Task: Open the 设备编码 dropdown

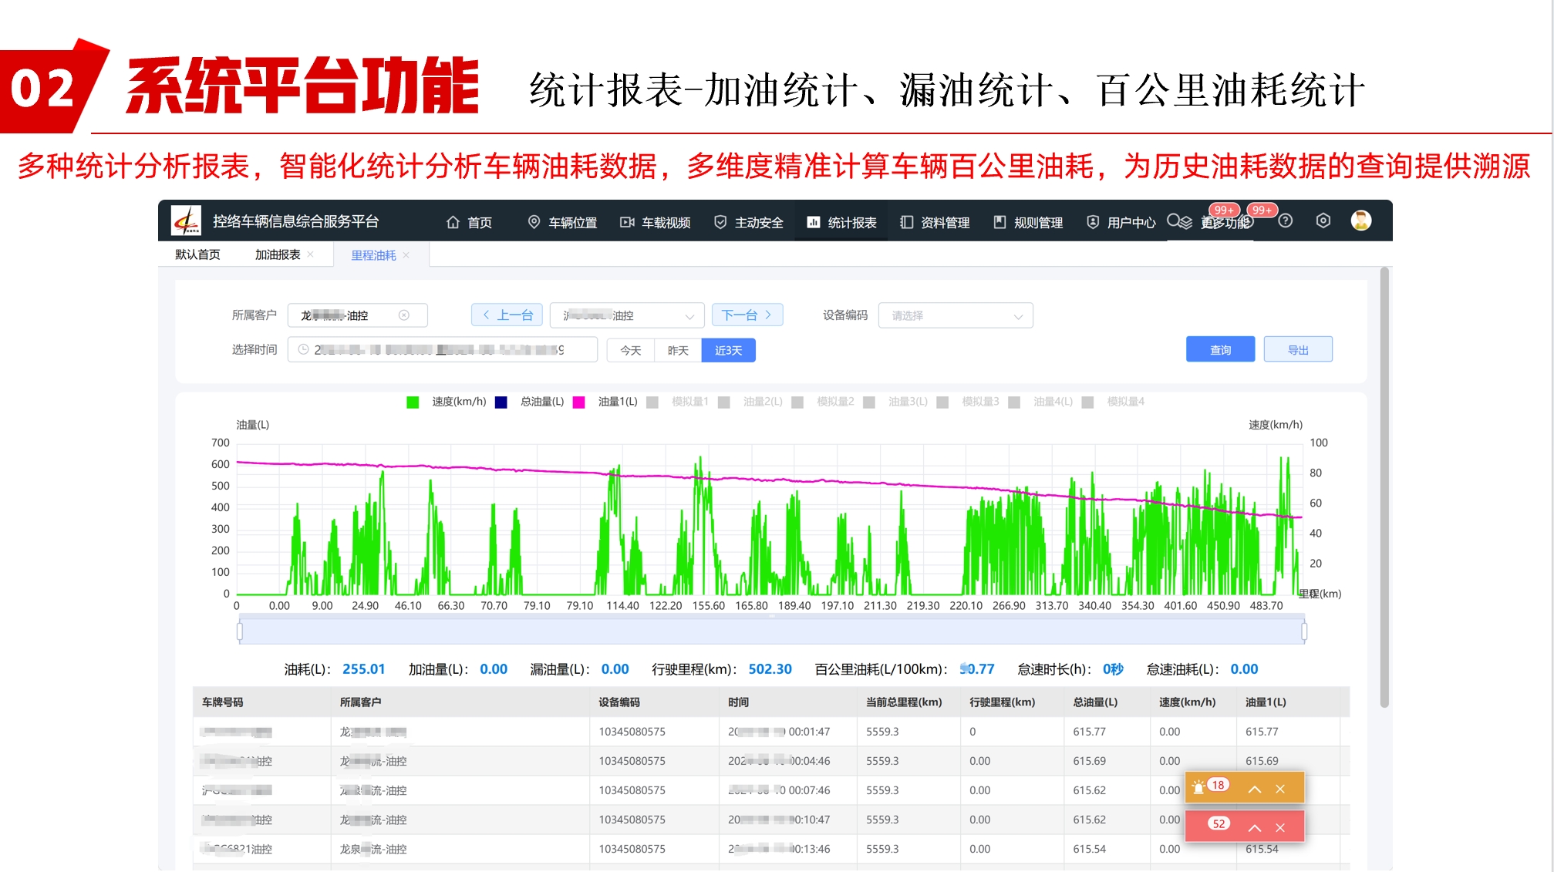Action: [955, 315]
